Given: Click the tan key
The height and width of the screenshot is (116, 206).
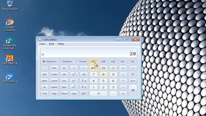Looking at the screenshot, I should pos(64,87).
